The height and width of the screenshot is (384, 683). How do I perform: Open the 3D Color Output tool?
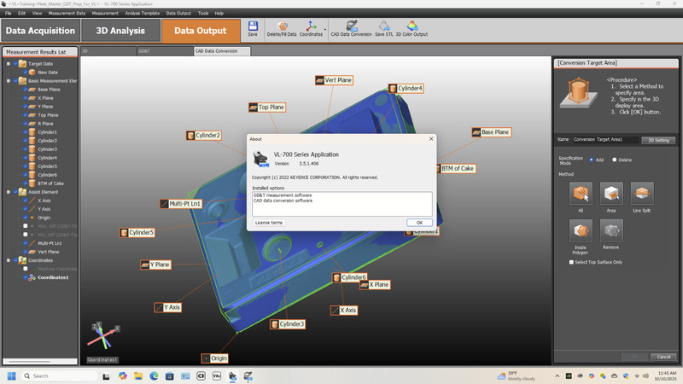(412, 29)
